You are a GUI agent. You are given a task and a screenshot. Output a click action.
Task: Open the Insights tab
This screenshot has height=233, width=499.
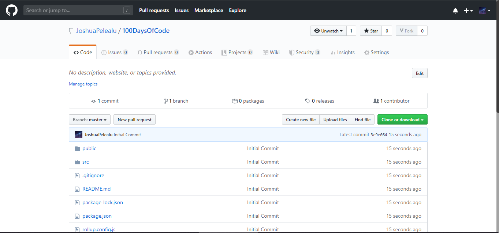[342, 53]
